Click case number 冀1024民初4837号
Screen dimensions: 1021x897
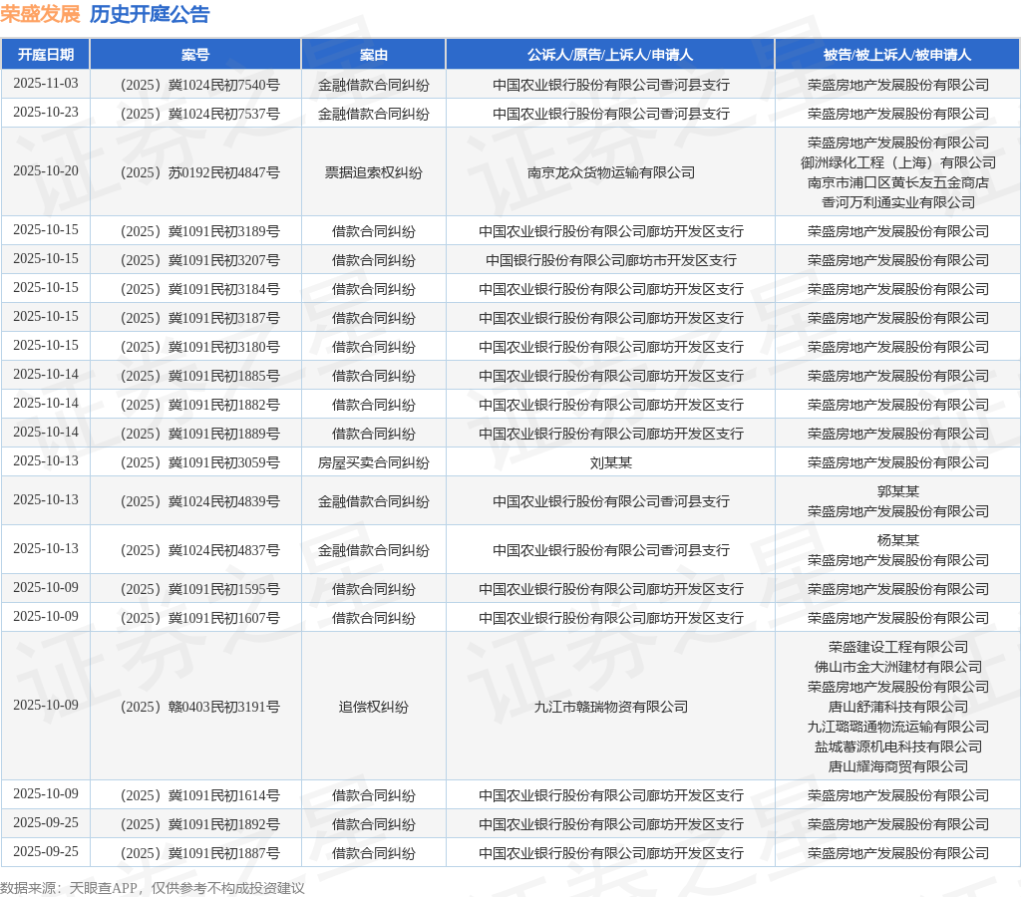point(199,550)
